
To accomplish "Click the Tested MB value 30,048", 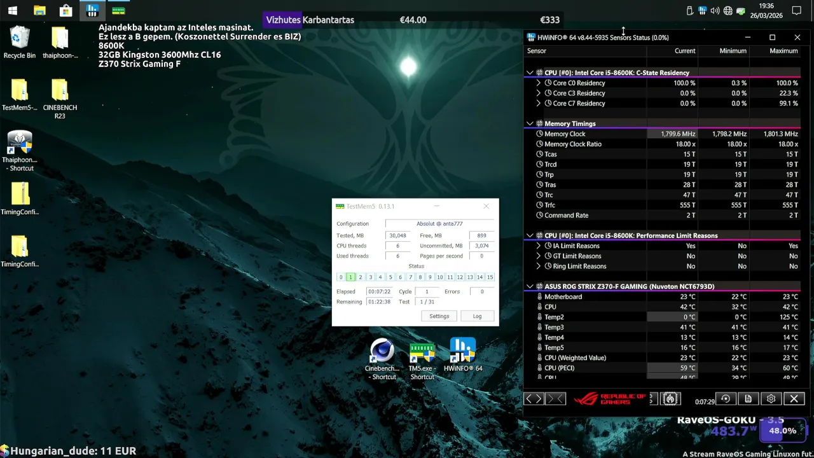I will click(397, 235).
